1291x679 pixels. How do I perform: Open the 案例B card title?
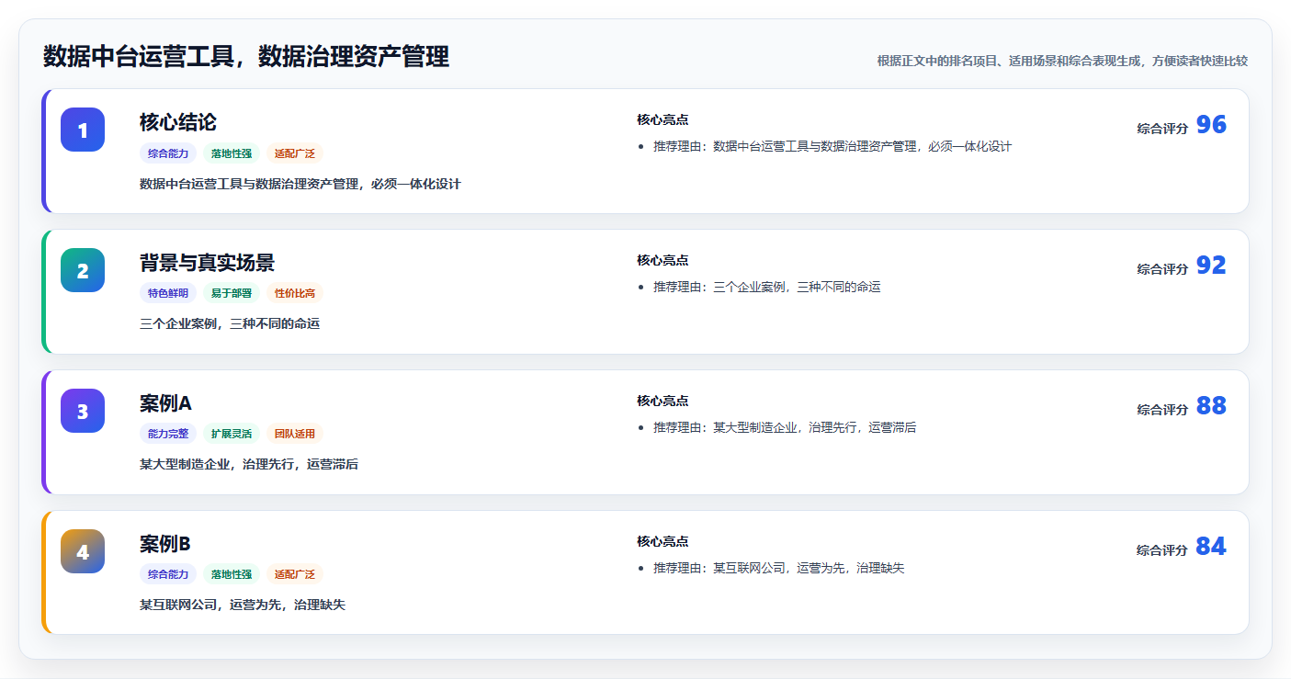(165, 544)
